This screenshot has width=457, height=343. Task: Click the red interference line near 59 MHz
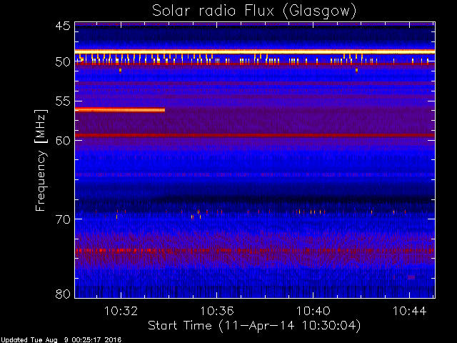coord(255,135)
